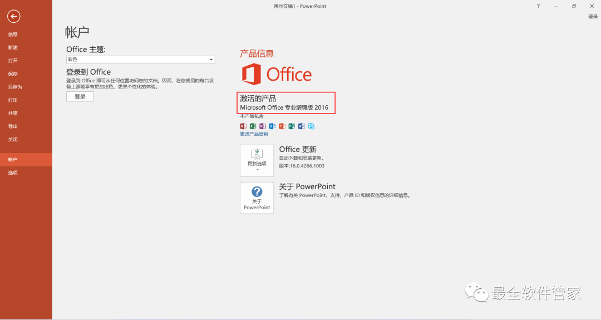Click the 登录 sign-in button under 登录到 Office
Viewport: 601px width, 320px height.
click(80, 97)
